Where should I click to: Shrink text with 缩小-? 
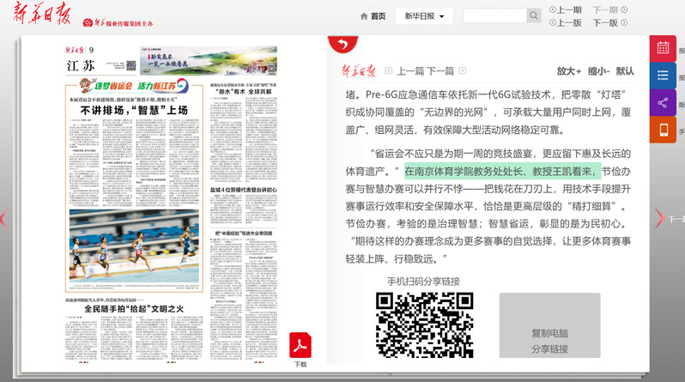click(x=598, y=70)
